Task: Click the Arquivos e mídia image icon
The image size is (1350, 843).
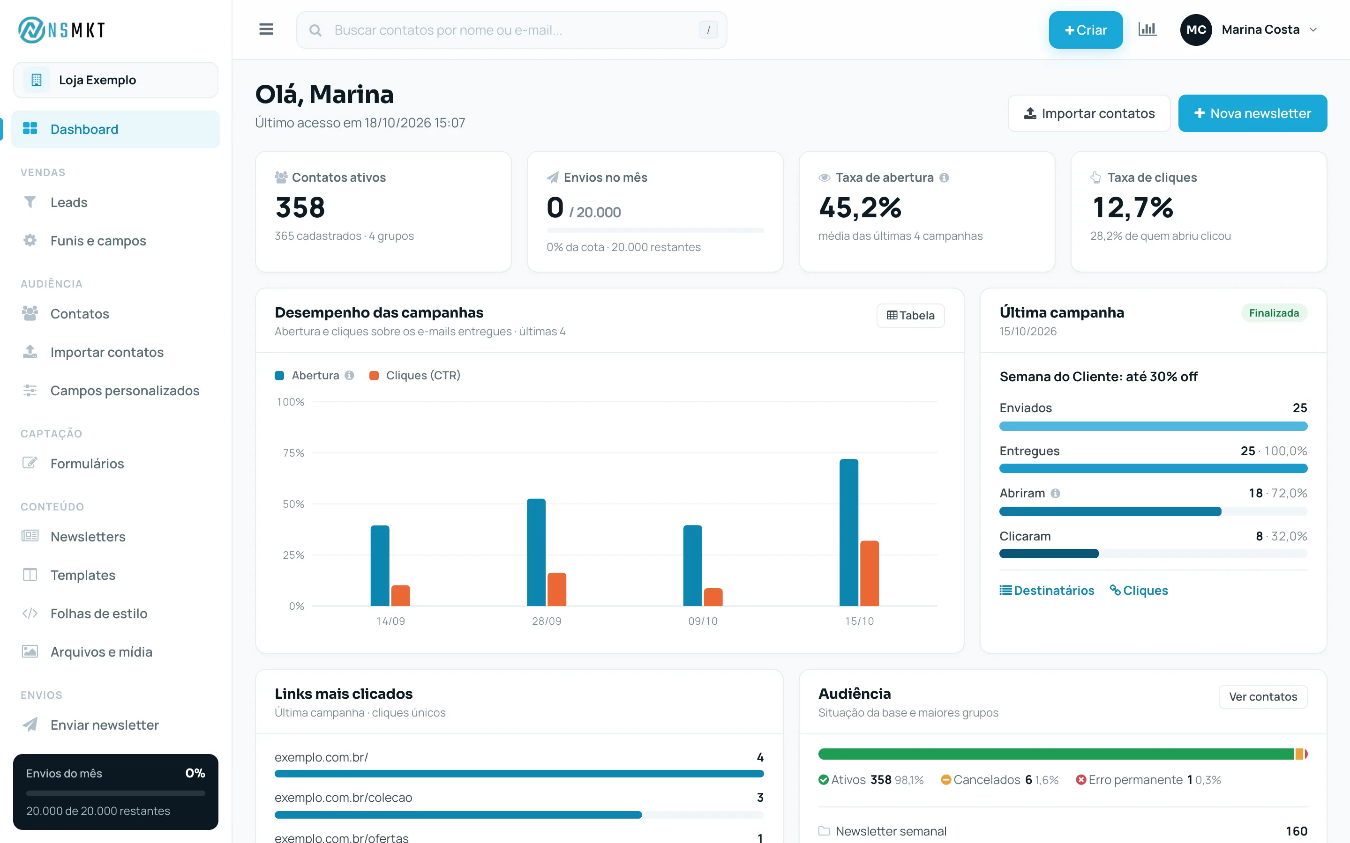Action: 30,651
